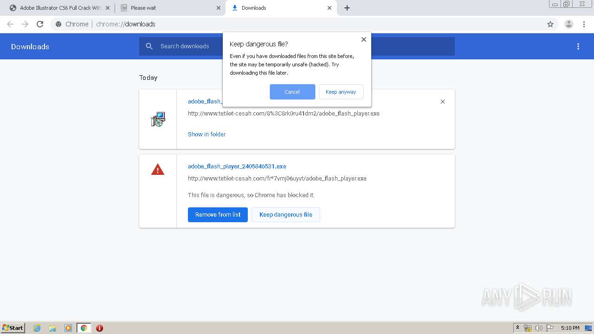Image resolution: width=594 pixels, height=334 pixels.
Task: Click the installer file icon thumbnail
Action: [158, 119]
